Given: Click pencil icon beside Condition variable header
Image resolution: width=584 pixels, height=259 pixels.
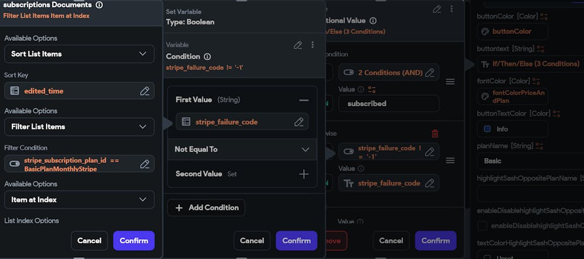Looking at the screenshot, I should point(298,45).
